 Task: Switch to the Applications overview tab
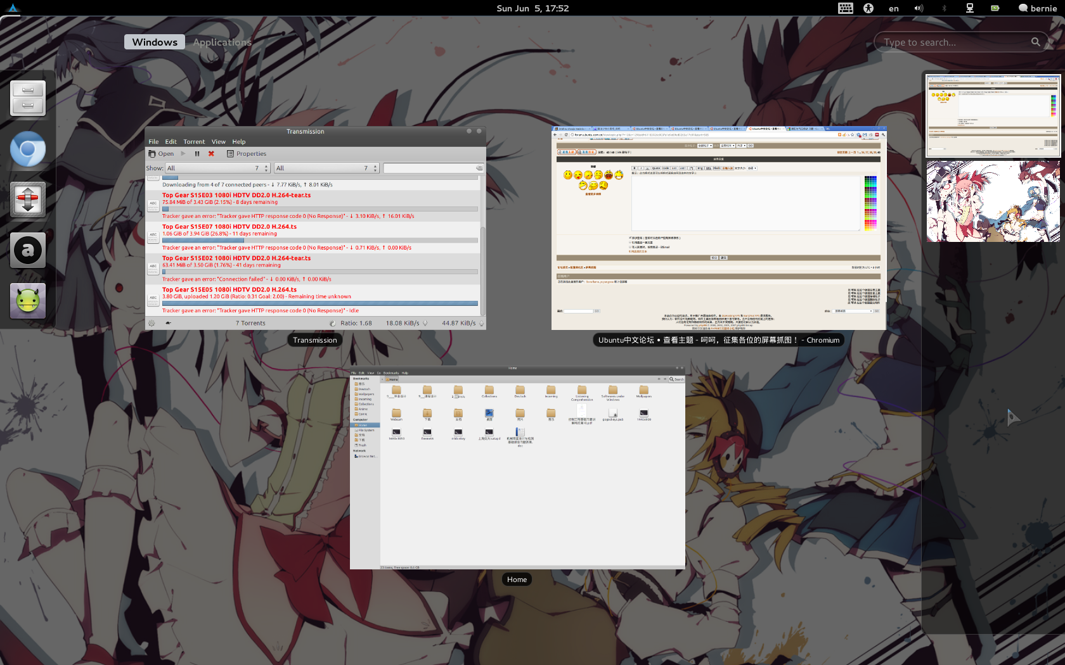point(222,42)
